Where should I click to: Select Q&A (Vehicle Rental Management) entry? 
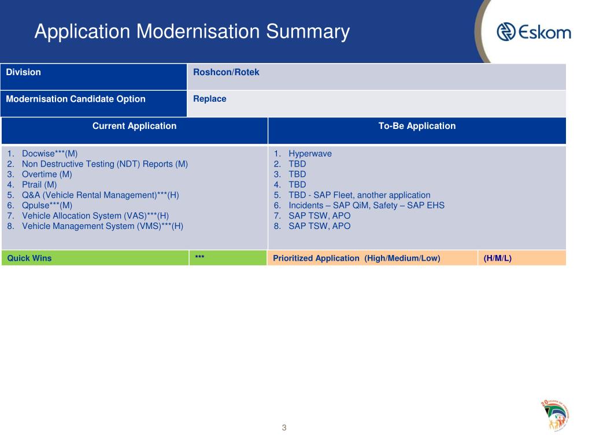100,195
